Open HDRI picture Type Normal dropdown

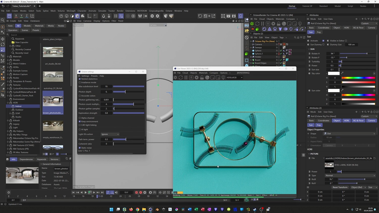click(350, 175)
